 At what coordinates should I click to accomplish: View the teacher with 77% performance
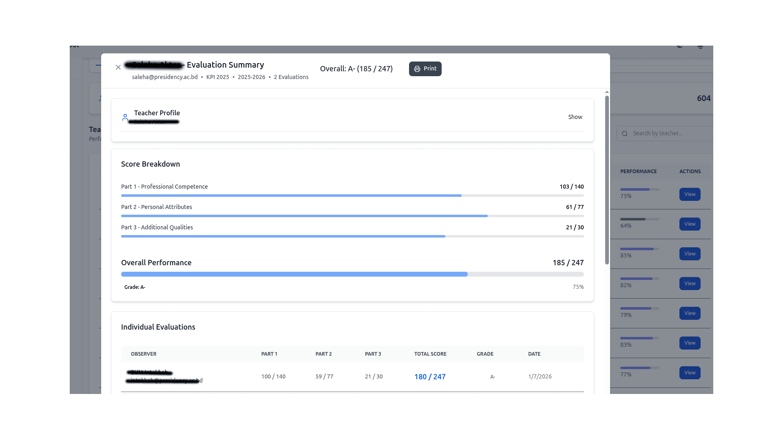690,373
